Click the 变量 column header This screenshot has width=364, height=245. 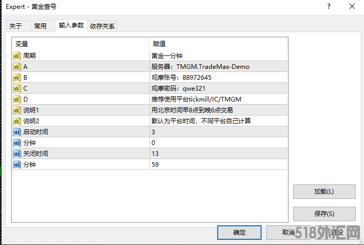(x=81, y=44)
